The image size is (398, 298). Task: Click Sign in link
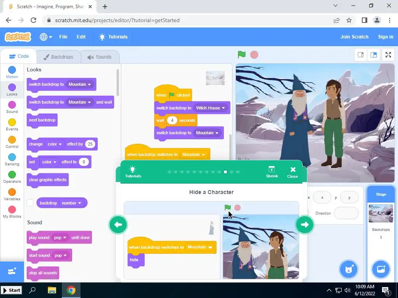[386, 37]
